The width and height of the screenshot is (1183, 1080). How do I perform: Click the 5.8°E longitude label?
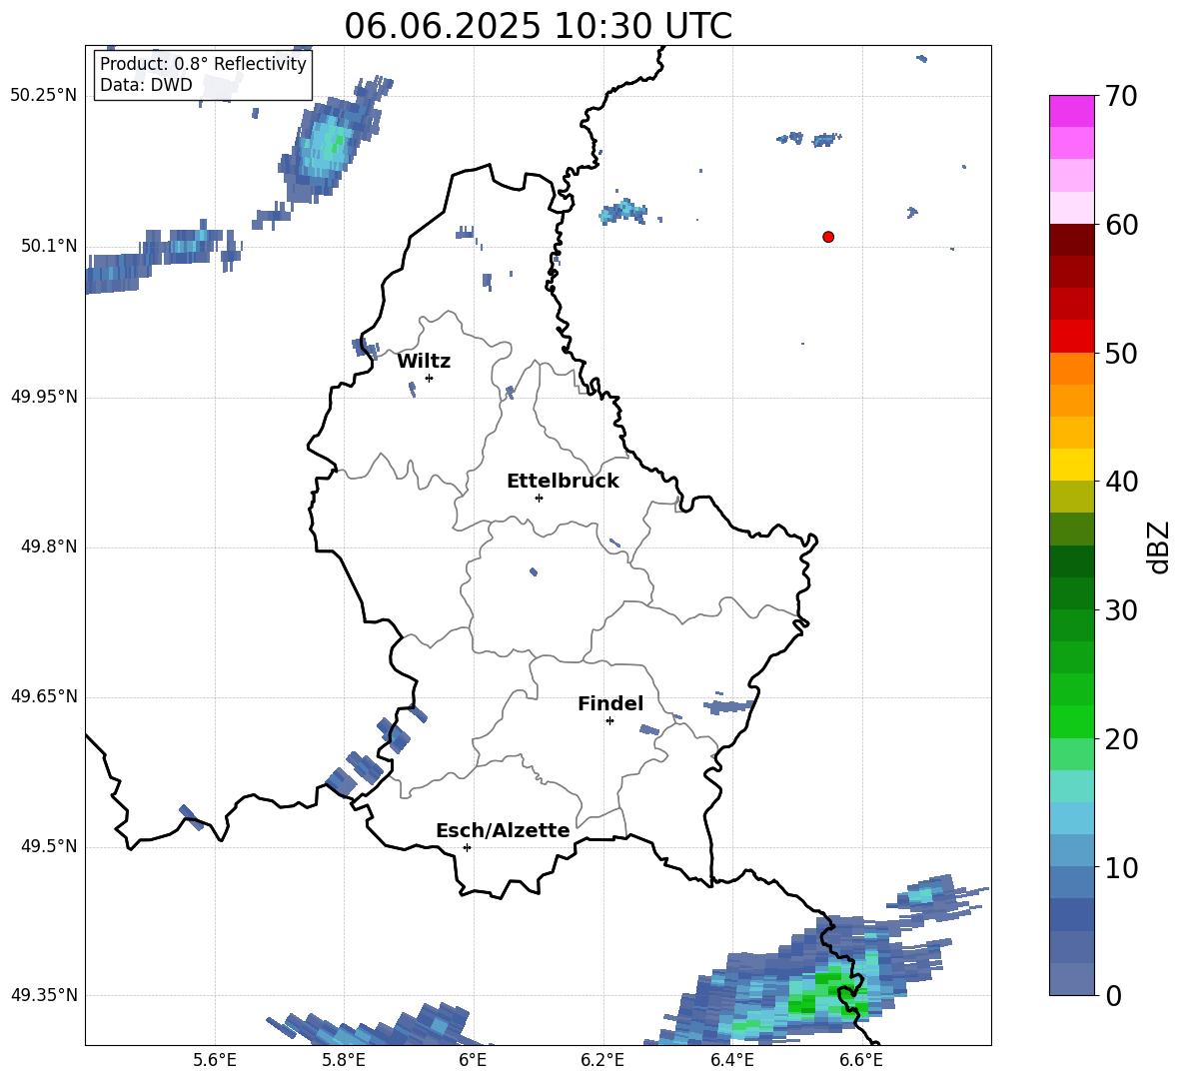pos(344,1060)
